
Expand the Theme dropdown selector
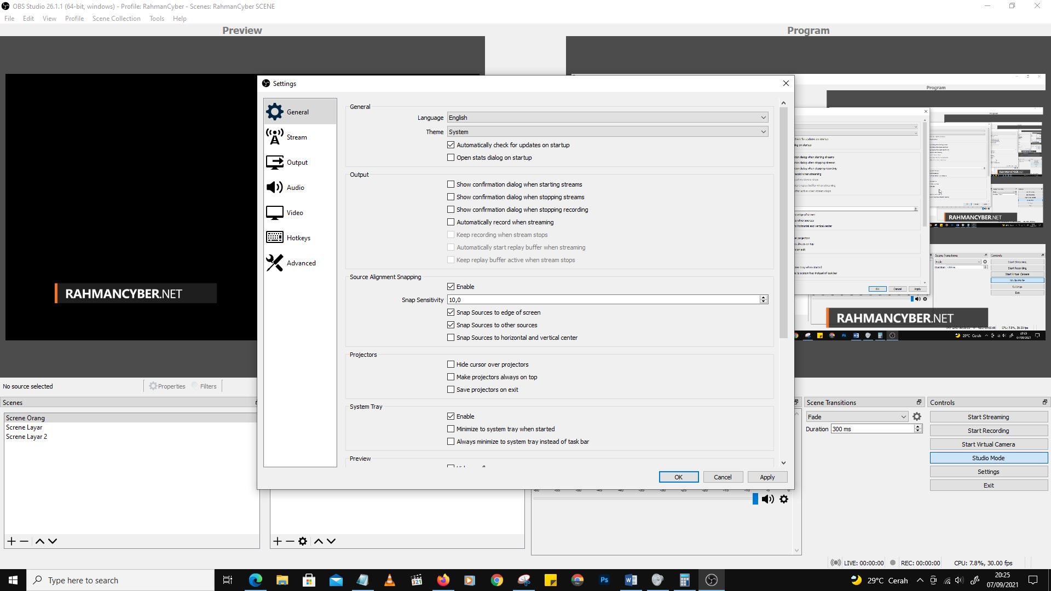pos(763,132)
